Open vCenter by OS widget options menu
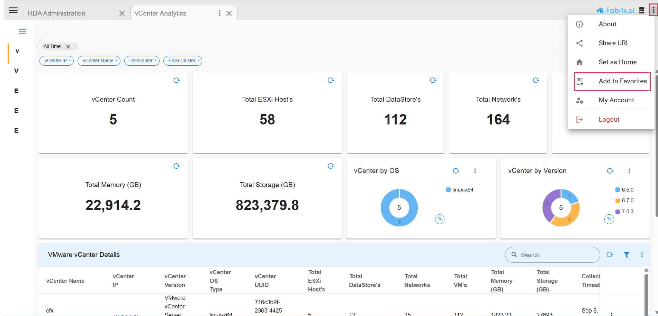 coord(475,171)
